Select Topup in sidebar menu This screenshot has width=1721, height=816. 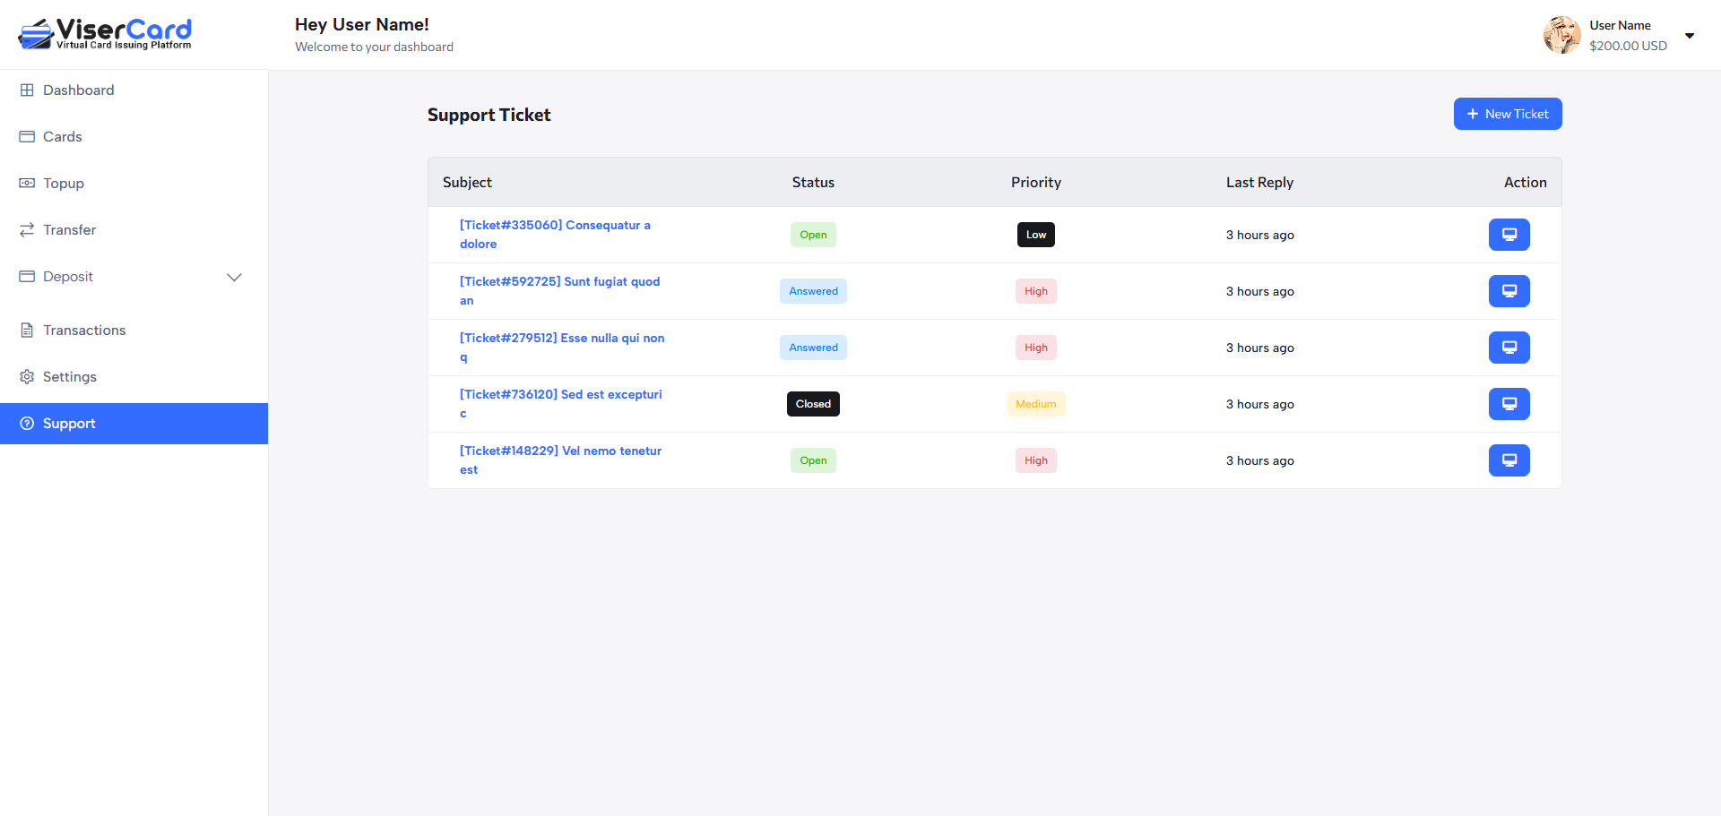[63, 184]
